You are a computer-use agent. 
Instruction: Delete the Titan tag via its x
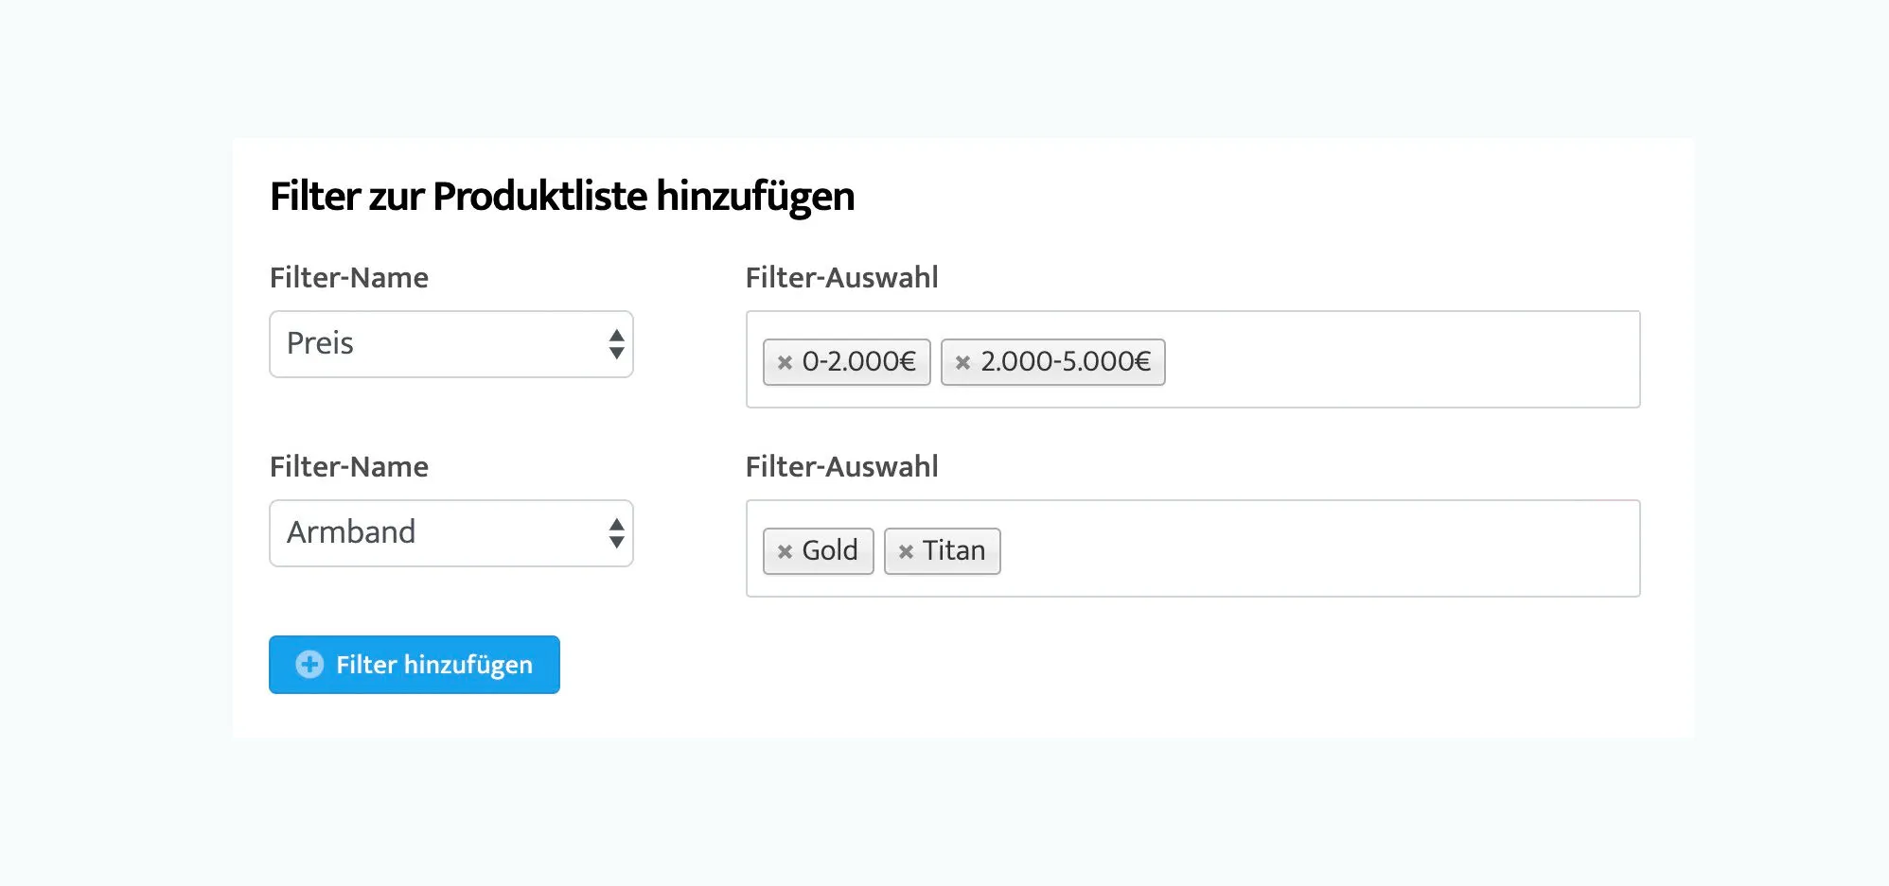(906, 551)
